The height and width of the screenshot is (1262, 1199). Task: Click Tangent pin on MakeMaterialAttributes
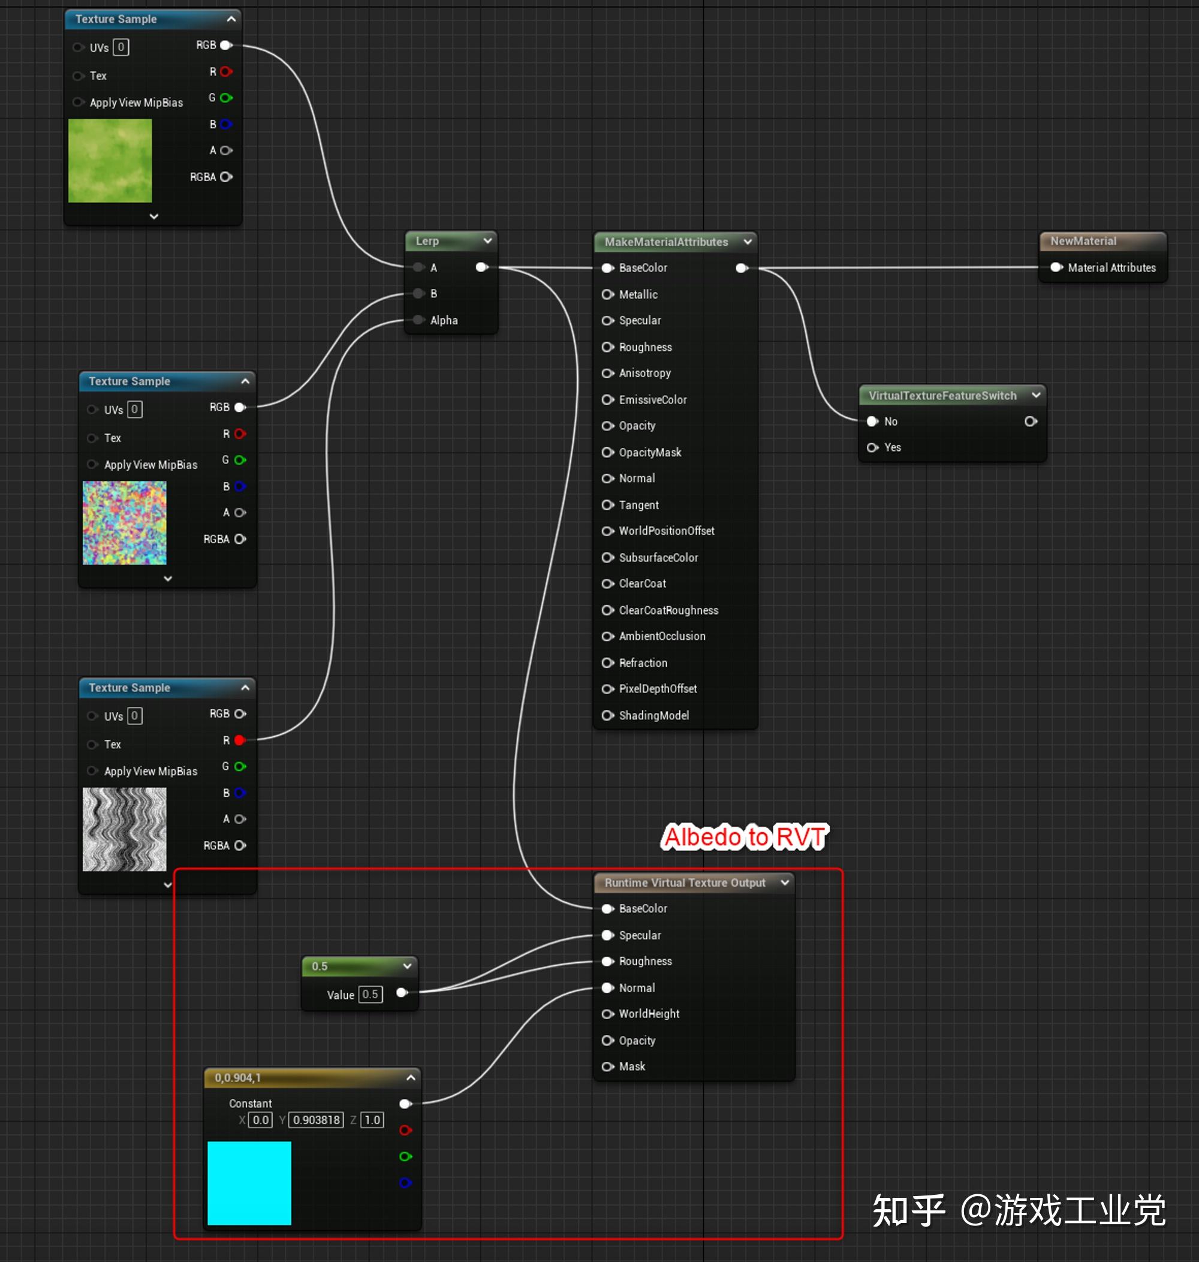(608, 505)
